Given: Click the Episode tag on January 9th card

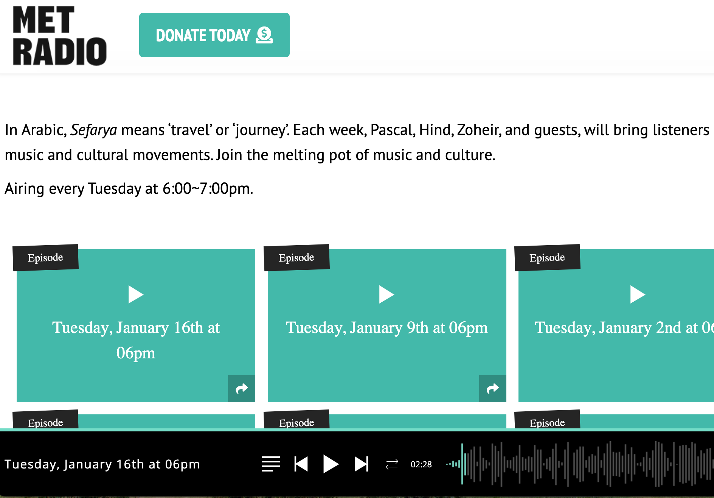Looking at the screenshot, I should pos(296,257).
